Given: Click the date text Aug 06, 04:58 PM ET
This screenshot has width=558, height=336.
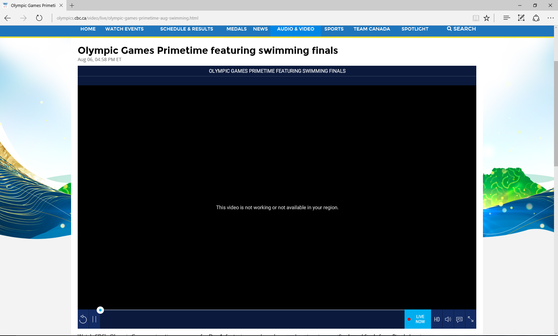Looking at the screenshot, I should tap(100, 59).
